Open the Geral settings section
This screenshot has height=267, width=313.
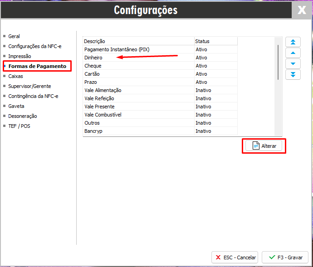14,36
